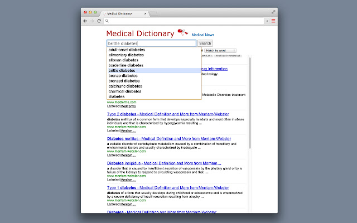Click www.medterms.com green URL

pos(122,103)
